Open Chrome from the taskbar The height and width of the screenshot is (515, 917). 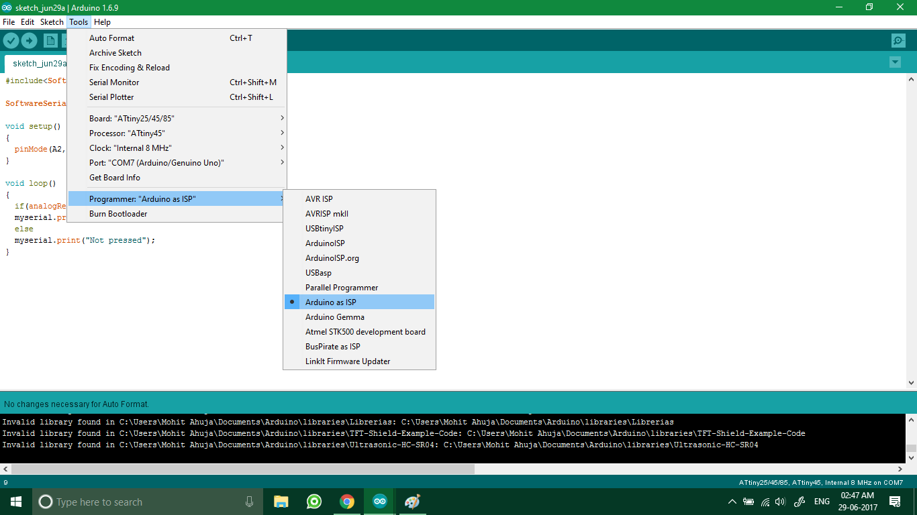coord(346,502)
